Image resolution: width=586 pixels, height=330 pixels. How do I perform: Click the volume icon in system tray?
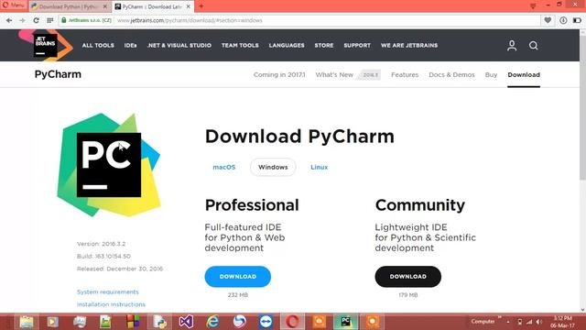point(538,322)
